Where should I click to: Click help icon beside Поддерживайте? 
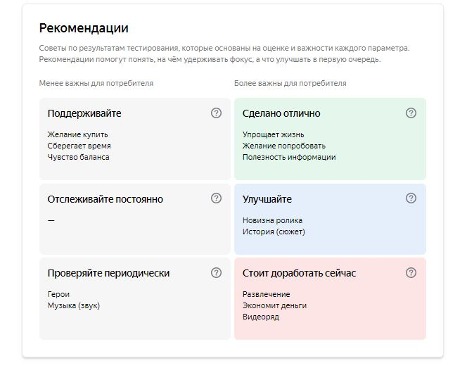pyautogui.click(x=216, y=113)
